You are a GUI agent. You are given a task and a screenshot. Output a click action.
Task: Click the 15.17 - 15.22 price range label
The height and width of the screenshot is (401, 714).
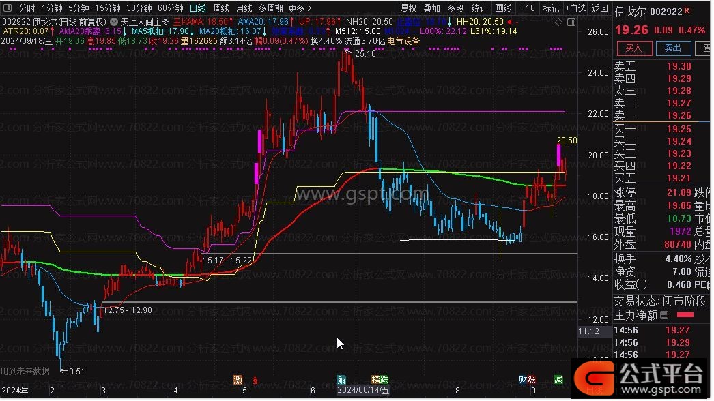[x=227, y=261]
